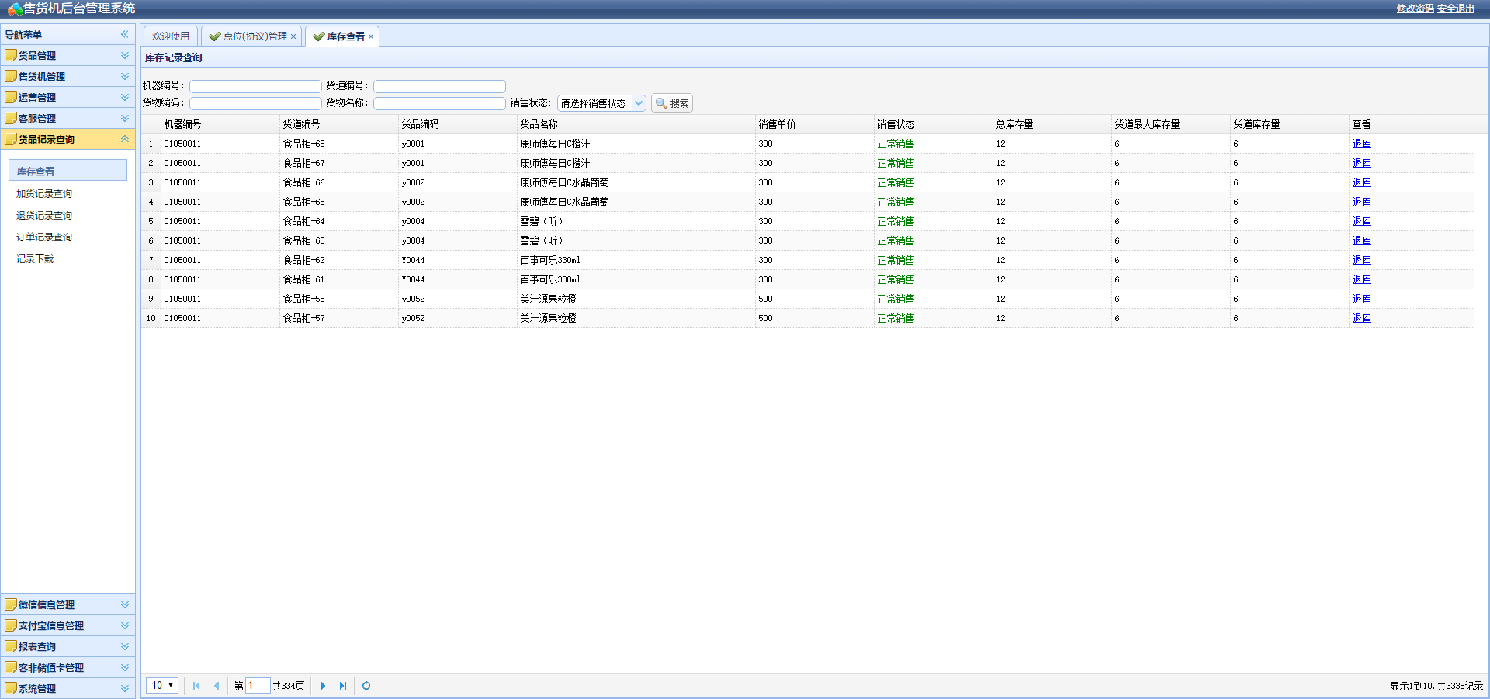1490x699 pixels.
Task: Expand the 客服管理 section
Action: pyautogui.click(x=124, y=118)
